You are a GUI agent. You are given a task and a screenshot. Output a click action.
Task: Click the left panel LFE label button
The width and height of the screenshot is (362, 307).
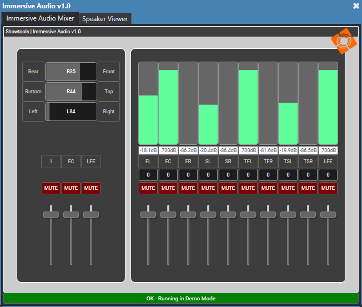(91, 162)
